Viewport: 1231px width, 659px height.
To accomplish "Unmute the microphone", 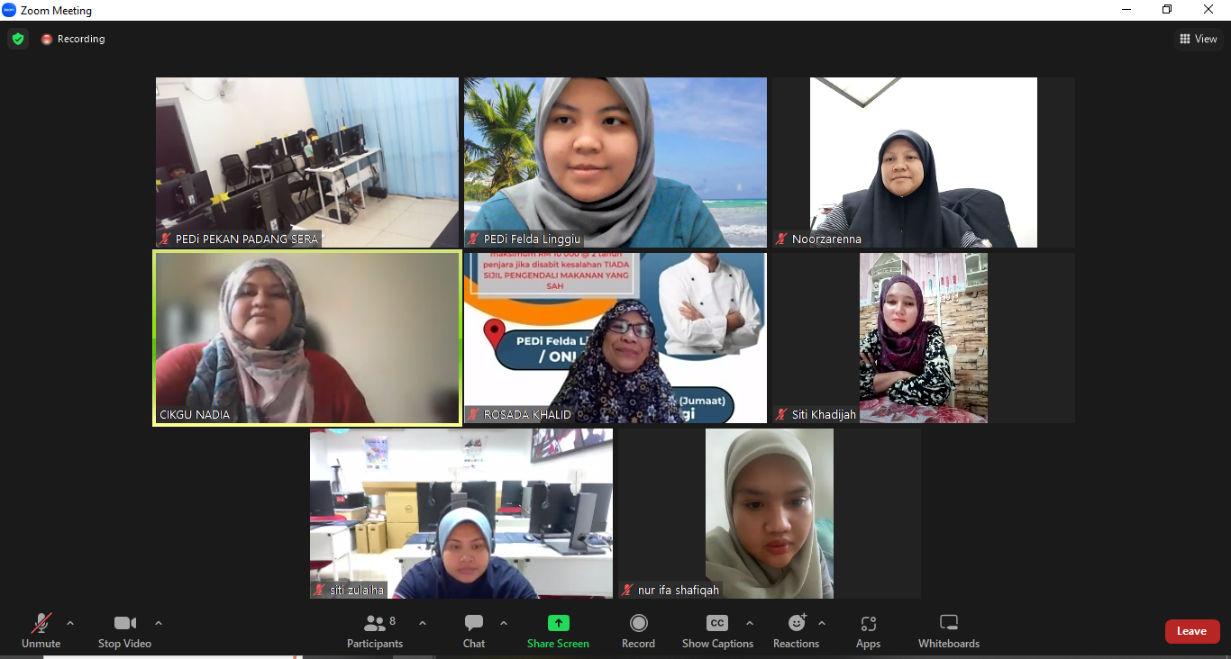I will click(x=41, y=624).
